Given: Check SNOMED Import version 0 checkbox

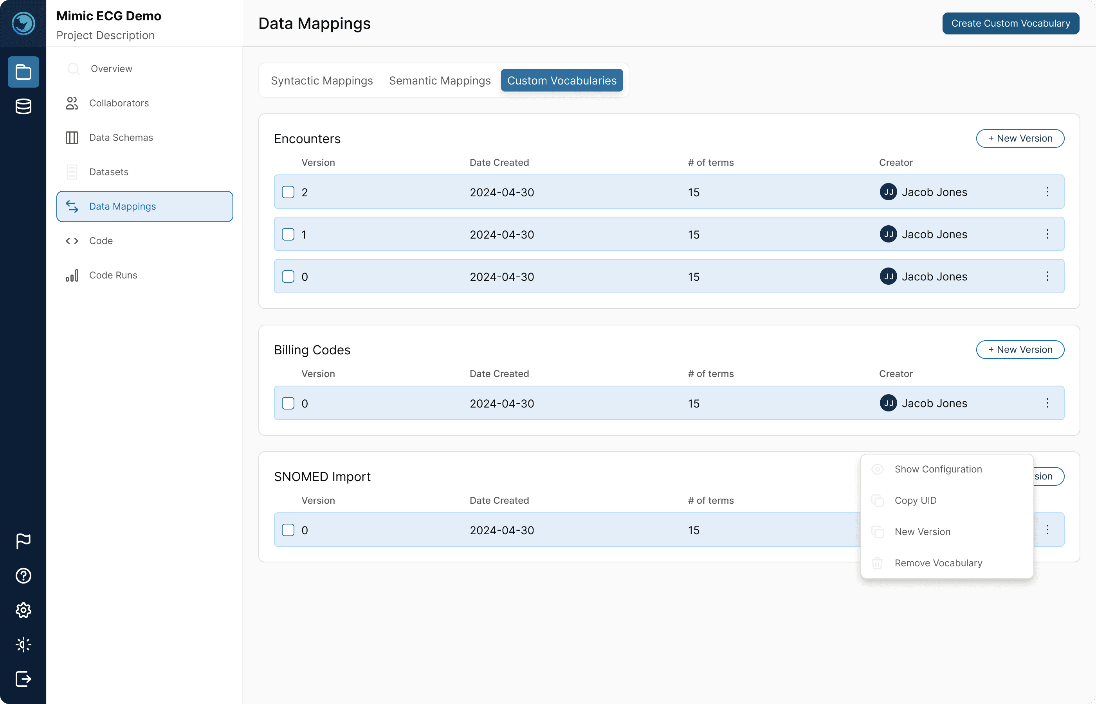Looking at the screenshot, I should [288, 530].
